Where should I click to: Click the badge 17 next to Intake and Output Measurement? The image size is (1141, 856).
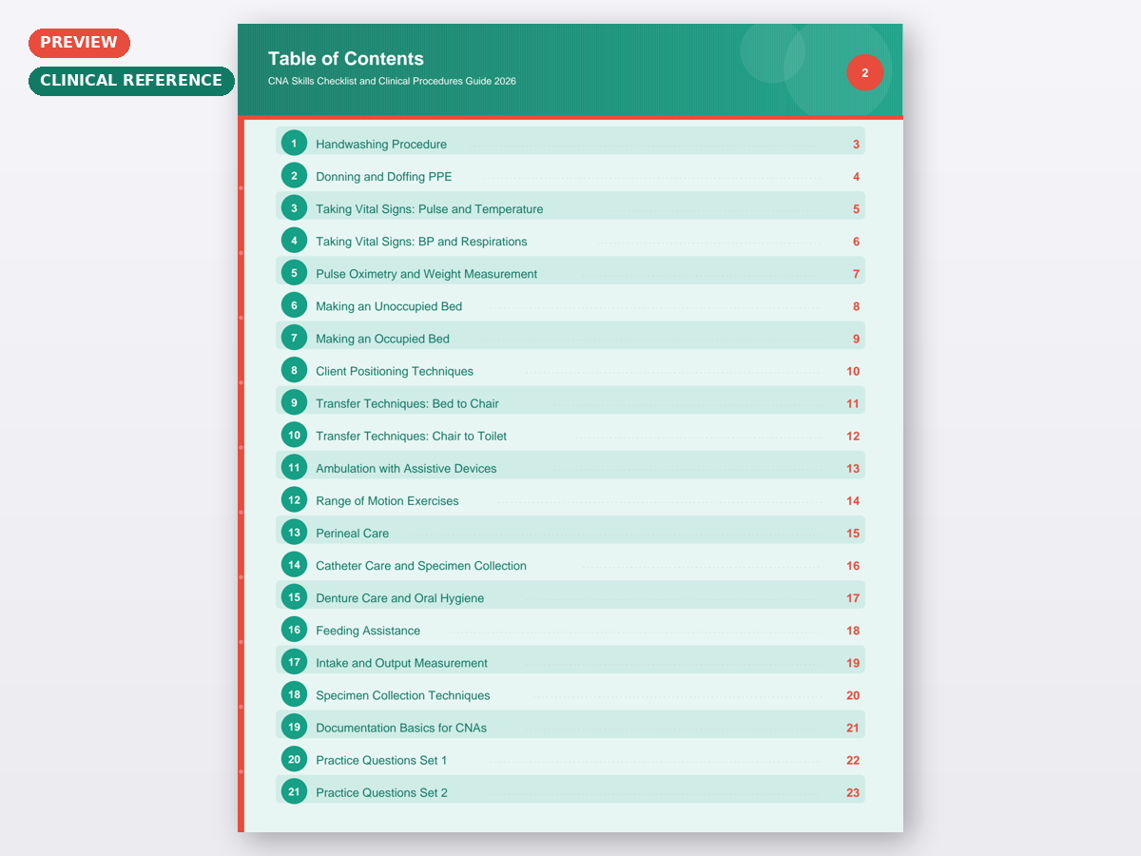pyautogui.click(x=294, y=661)
